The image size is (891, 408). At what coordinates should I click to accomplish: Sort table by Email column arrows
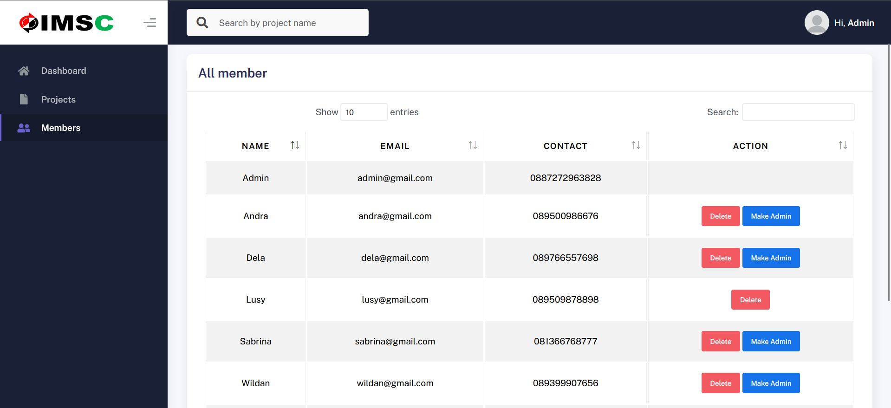coord(473,146)
